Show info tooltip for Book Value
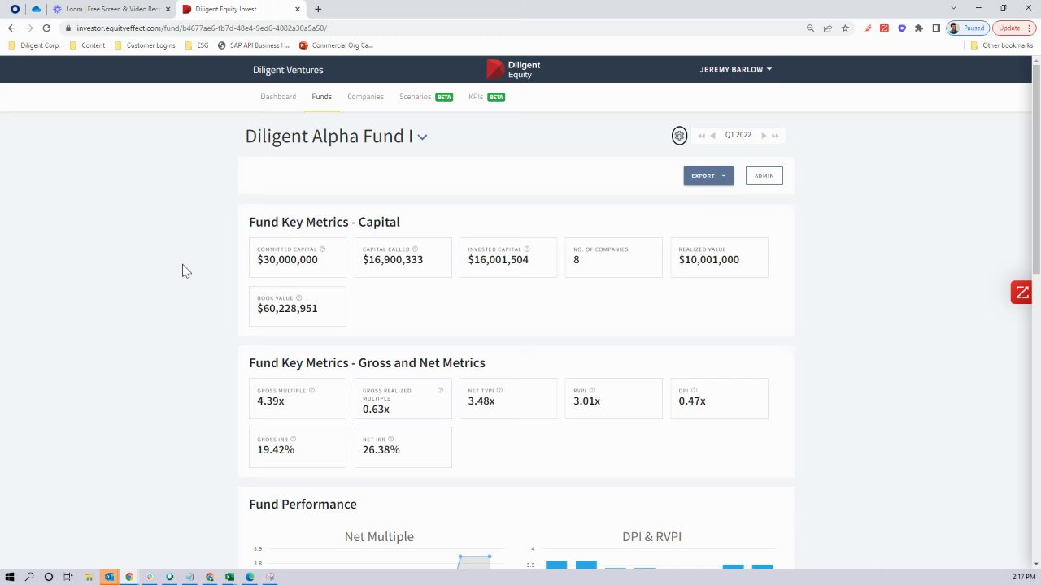This screenshot has width=1041, height=585. (298, 298)
